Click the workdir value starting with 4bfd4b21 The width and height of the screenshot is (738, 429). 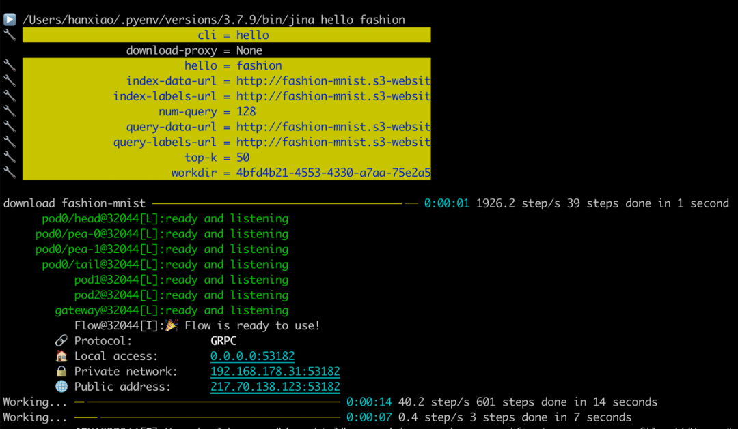[333, 173]
